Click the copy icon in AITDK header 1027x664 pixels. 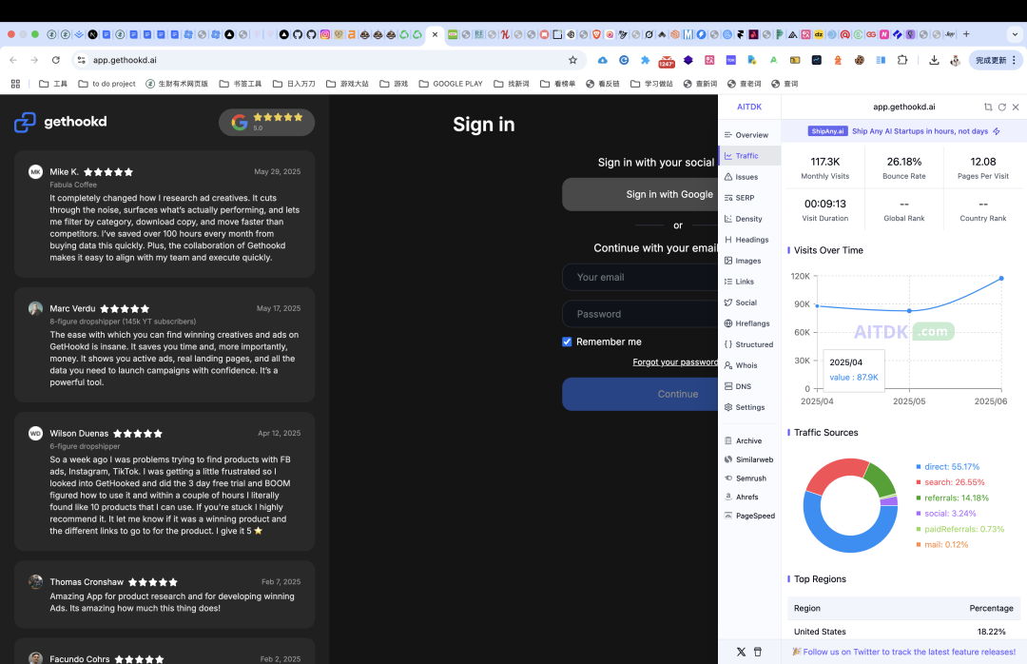point(988,107)
